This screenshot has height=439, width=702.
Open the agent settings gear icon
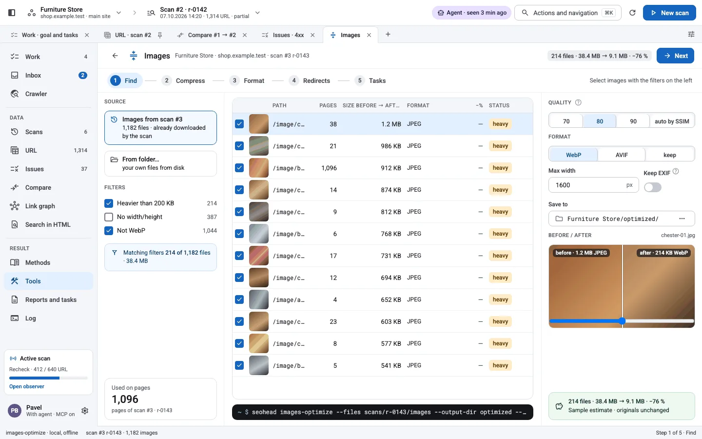pos(85,411)
